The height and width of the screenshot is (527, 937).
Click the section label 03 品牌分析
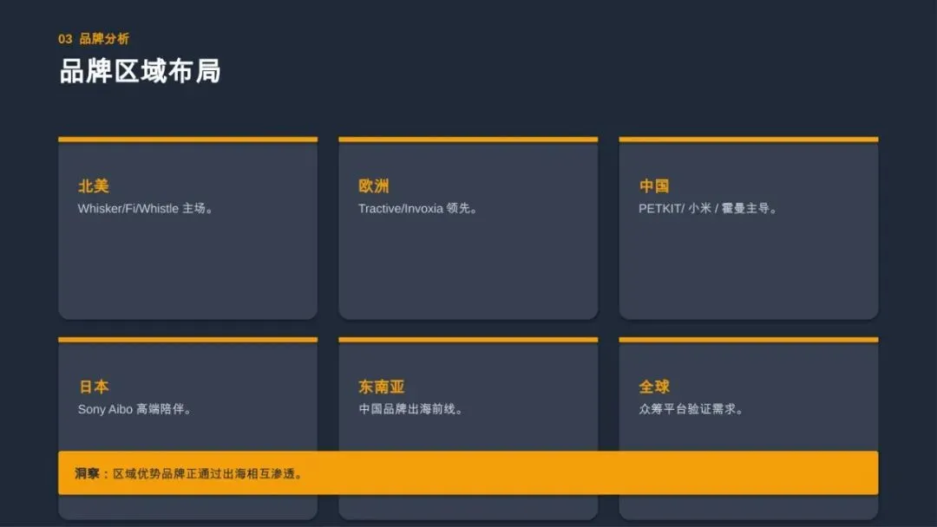pos(93,39)
